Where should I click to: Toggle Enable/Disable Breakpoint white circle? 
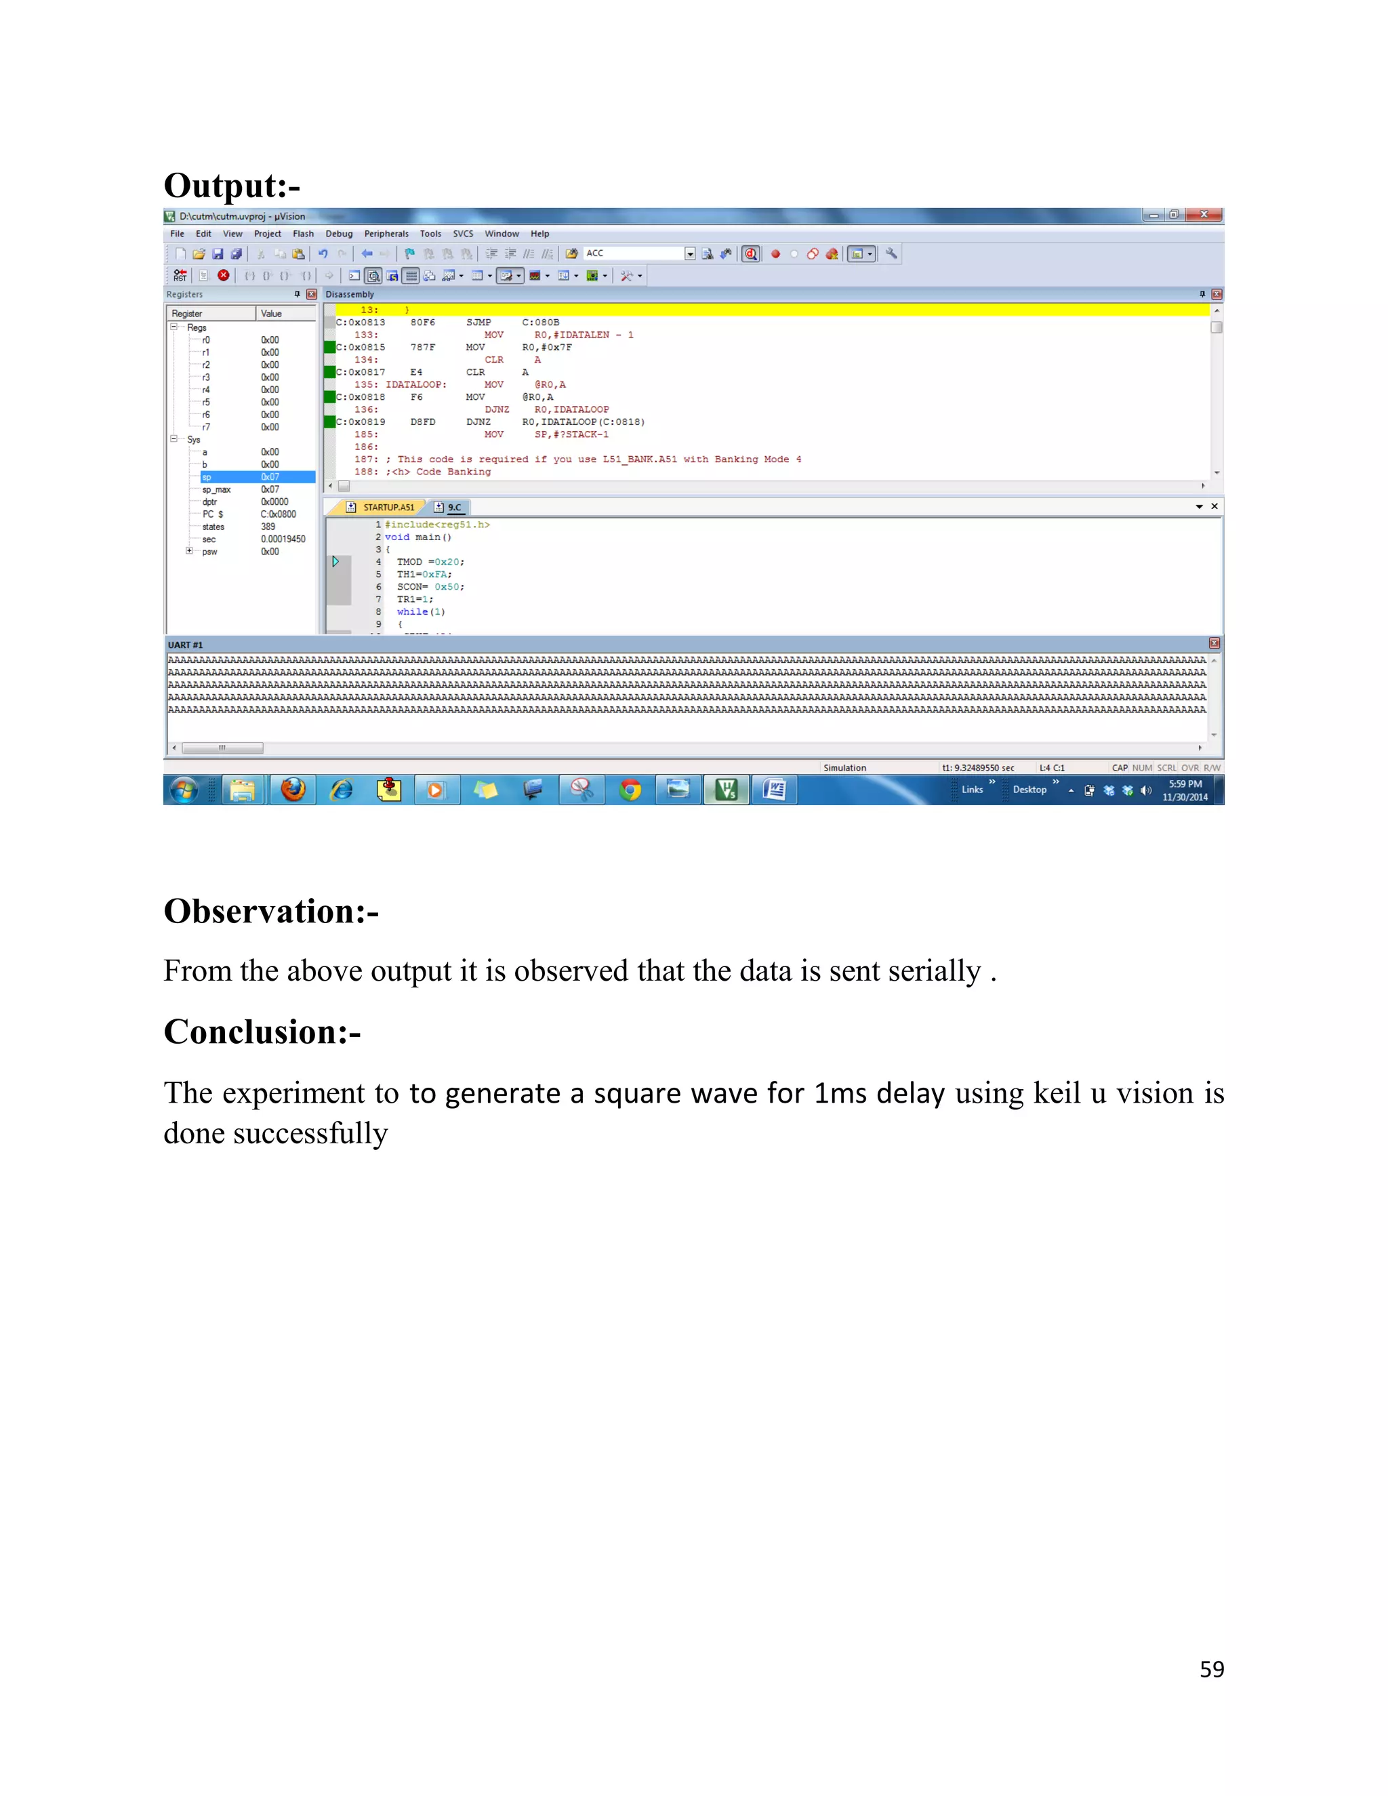(x=794, y=254)
